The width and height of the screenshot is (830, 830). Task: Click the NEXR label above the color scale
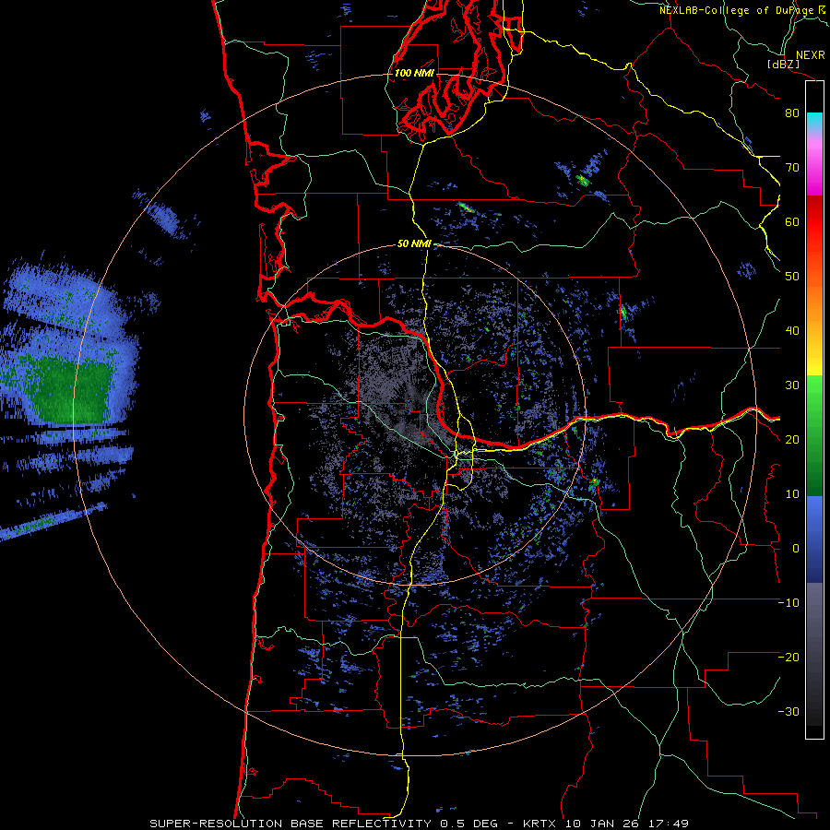pyautogui.click(x=810, y=55)
